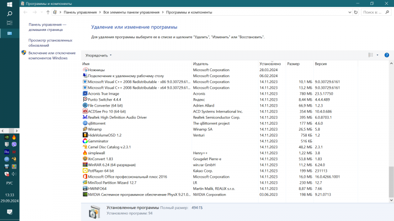Click the Punto Switcher 4.4.4 icon
The image size is (394, 221).
85,100
